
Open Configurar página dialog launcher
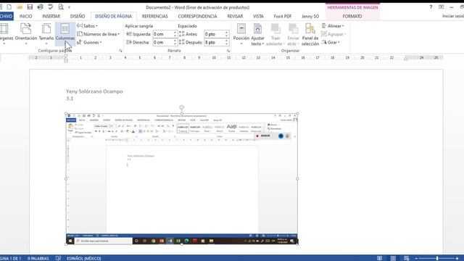(120, 51)
